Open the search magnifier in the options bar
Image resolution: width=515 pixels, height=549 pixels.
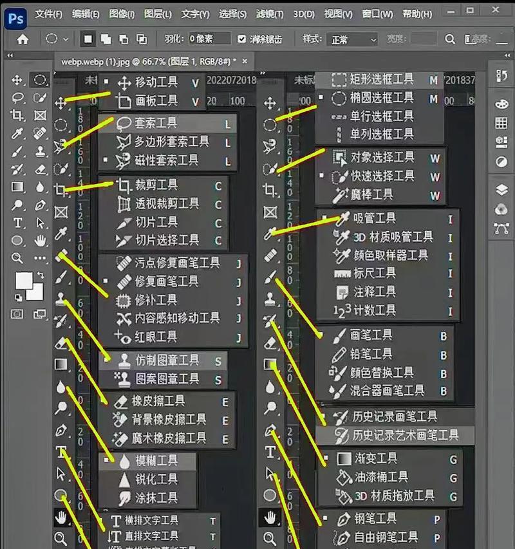click(x=450, y=39)
